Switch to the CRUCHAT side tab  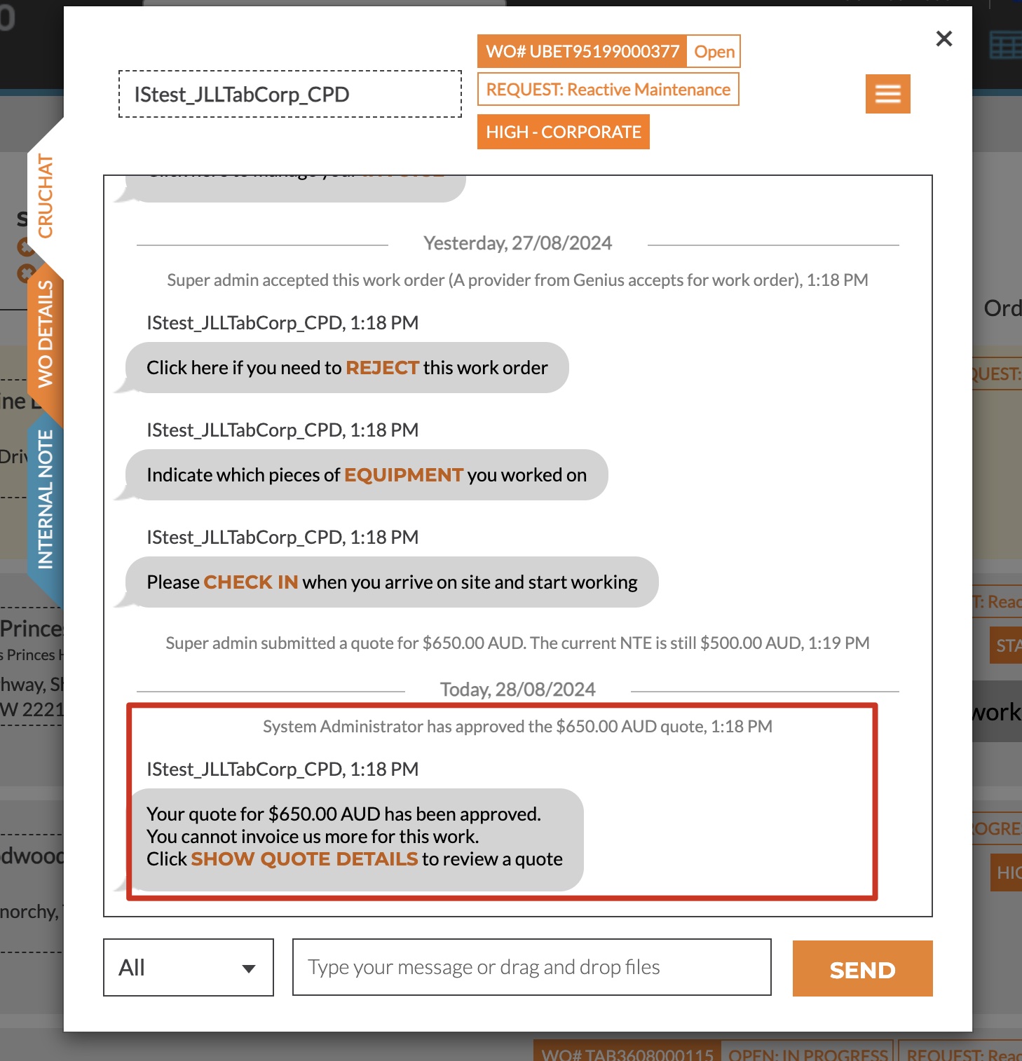coord(46,196)
